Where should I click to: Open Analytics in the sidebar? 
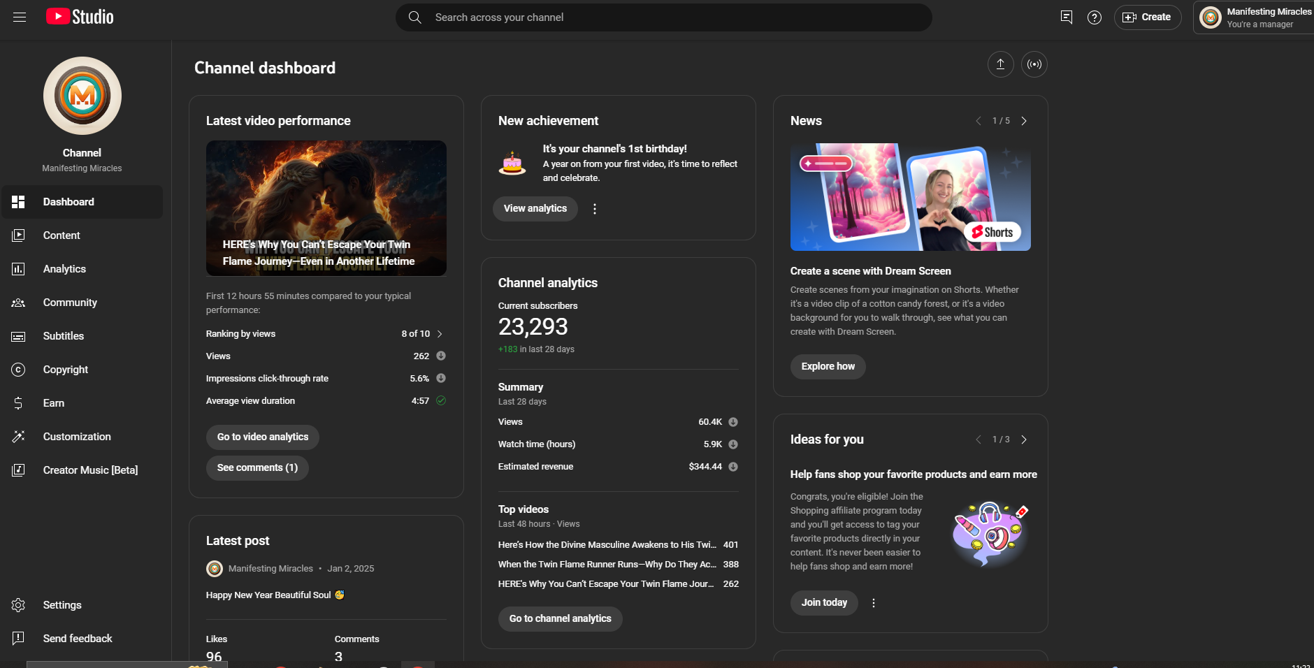pos(82,269)
